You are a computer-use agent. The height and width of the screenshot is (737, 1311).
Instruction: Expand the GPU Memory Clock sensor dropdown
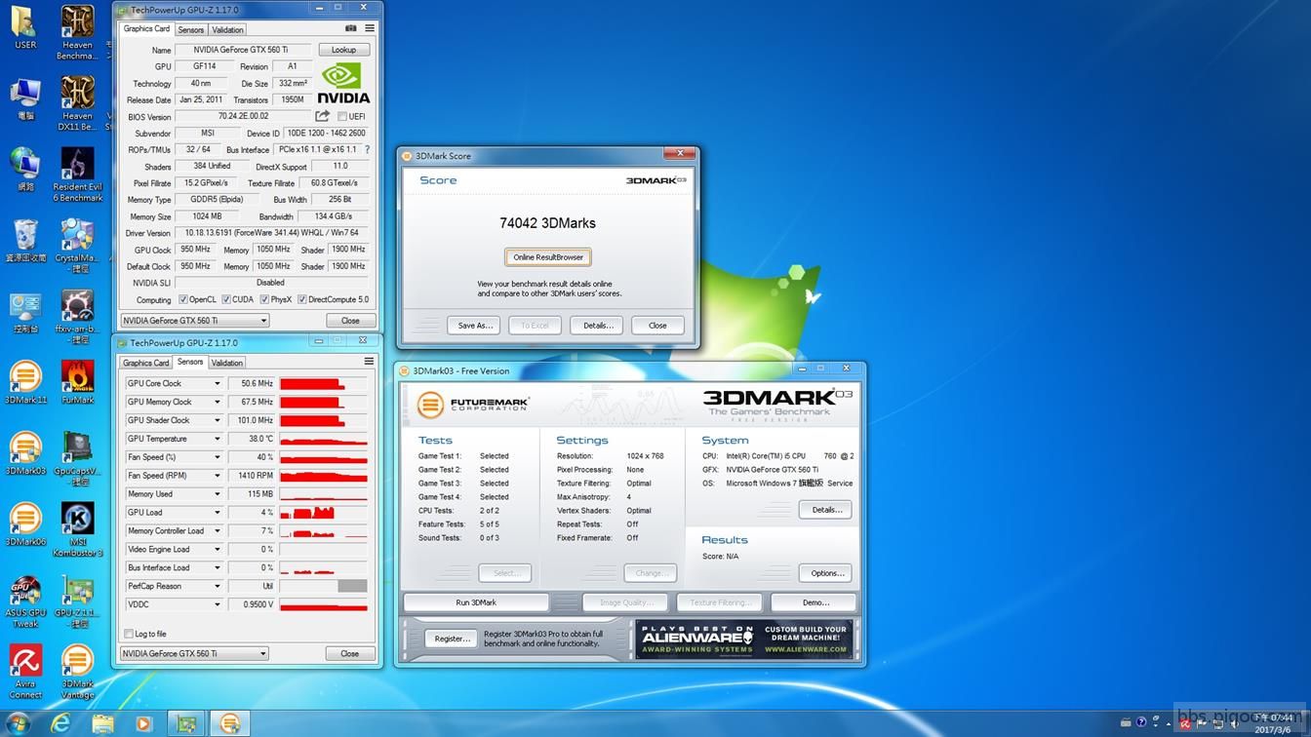coord(217,402)
